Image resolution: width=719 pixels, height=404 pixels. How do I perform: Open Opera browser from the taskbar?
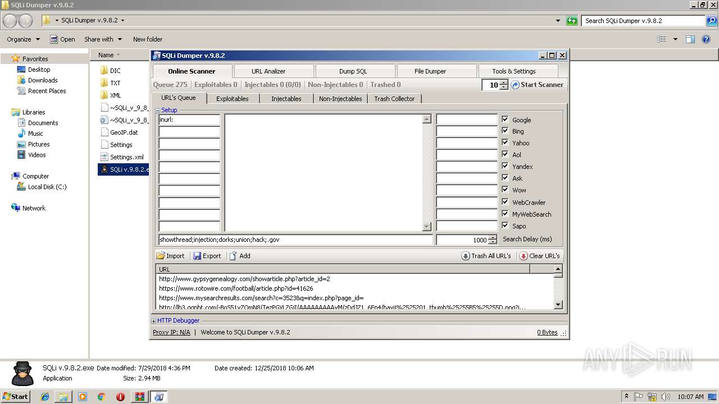[x=120, y=397]
